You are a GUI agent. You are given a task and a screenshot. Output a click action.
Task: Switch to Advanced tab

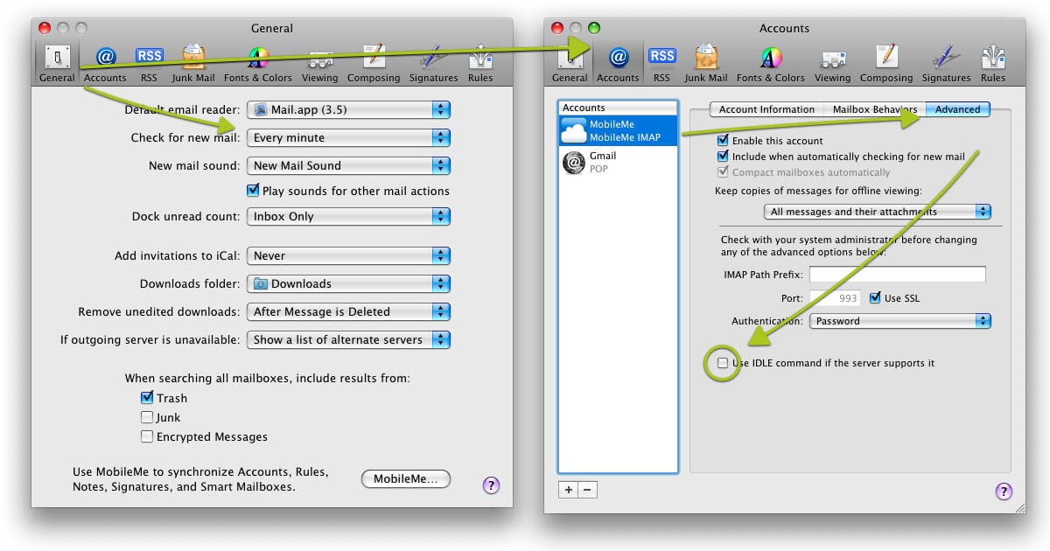958,109
